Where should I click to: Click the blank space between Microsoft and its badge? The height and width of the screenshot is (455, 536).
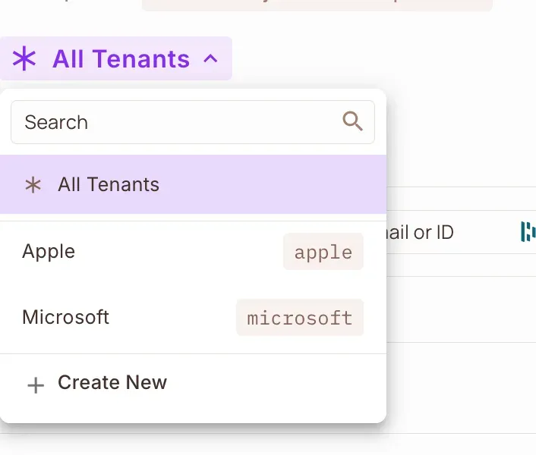coord(173,316)
